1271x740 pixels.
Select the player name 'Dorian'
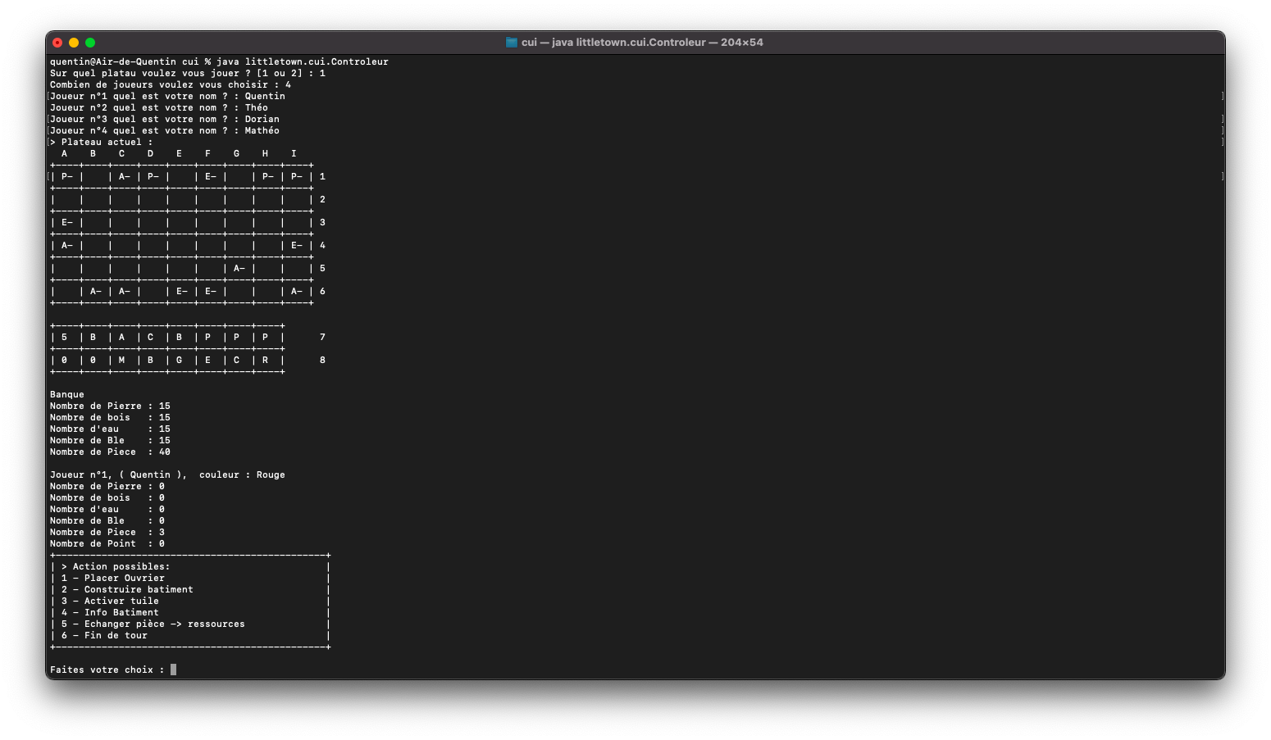pos(262,119)
